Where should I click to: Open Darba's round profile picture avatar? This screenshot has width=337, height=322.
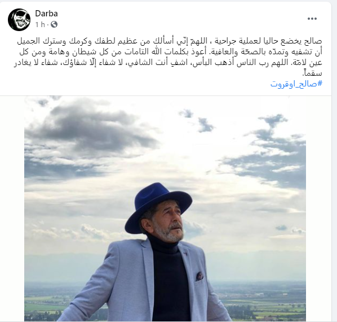[19, 20]
